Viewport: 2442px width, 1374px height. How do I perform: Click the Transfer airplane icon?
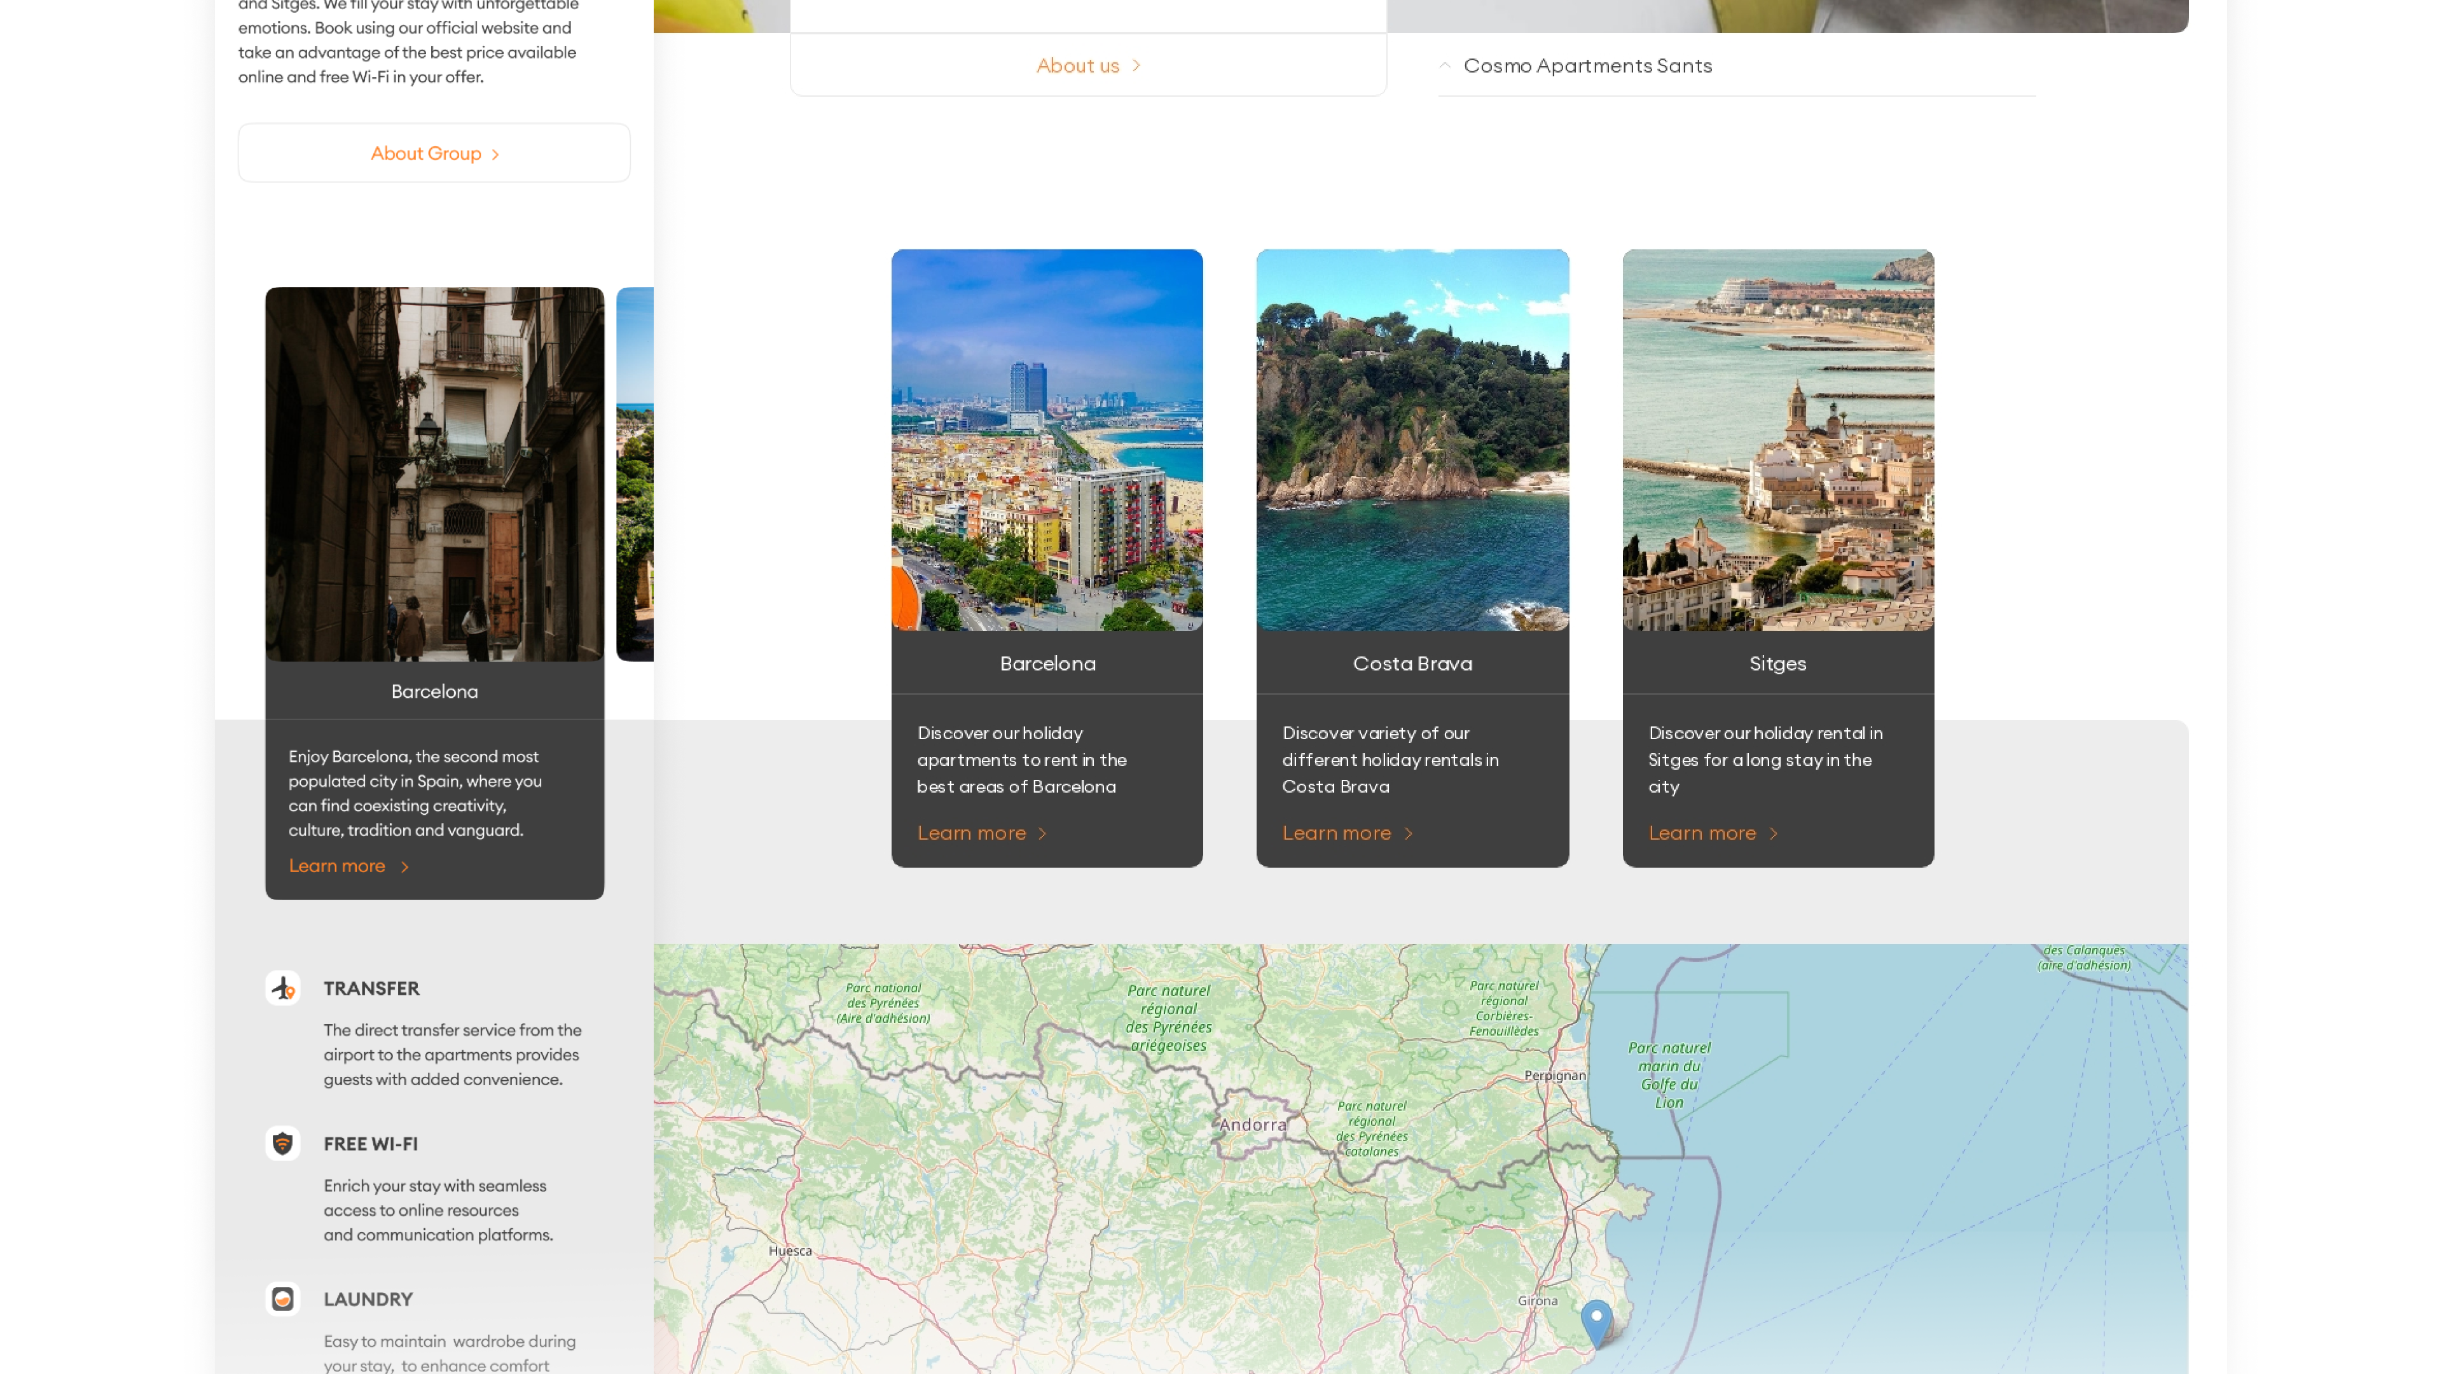(282, 988)
